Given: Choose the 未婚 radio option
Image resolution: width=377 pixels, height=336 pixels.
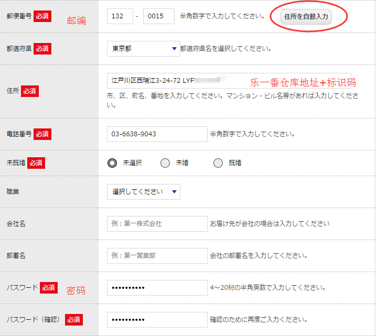Looking at the screenshot, I should [x=165, y=163].
